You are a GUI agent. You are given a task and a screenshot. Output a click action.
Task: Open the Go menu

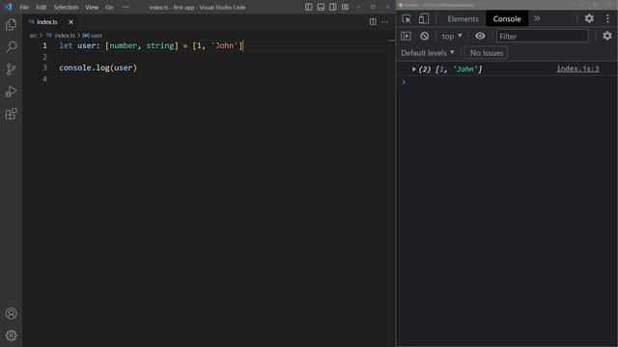[x=109, y=7]
